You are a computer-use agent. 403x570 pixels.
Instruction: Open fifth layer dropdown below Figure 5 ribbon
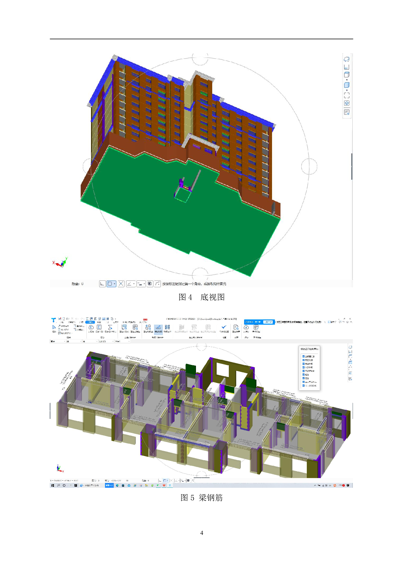click(123, 341)
